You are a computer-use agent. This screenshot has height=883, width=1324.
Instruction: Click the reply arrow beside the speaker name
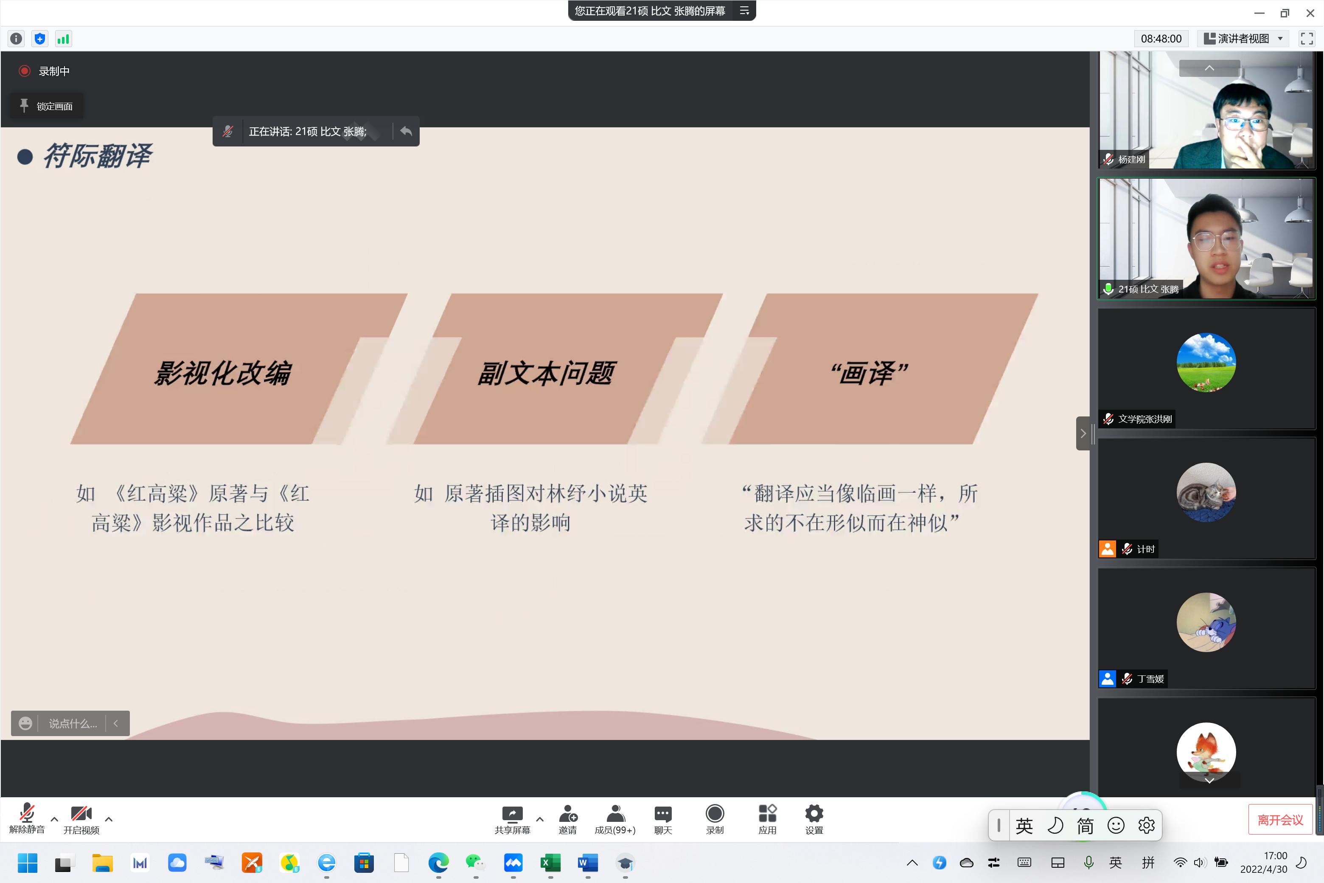(406, 131)
